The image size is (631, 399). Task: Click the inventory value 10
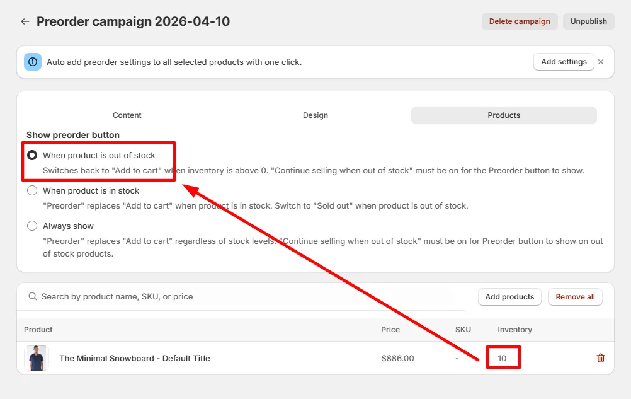pyautogui.click(x=502, y=358)
